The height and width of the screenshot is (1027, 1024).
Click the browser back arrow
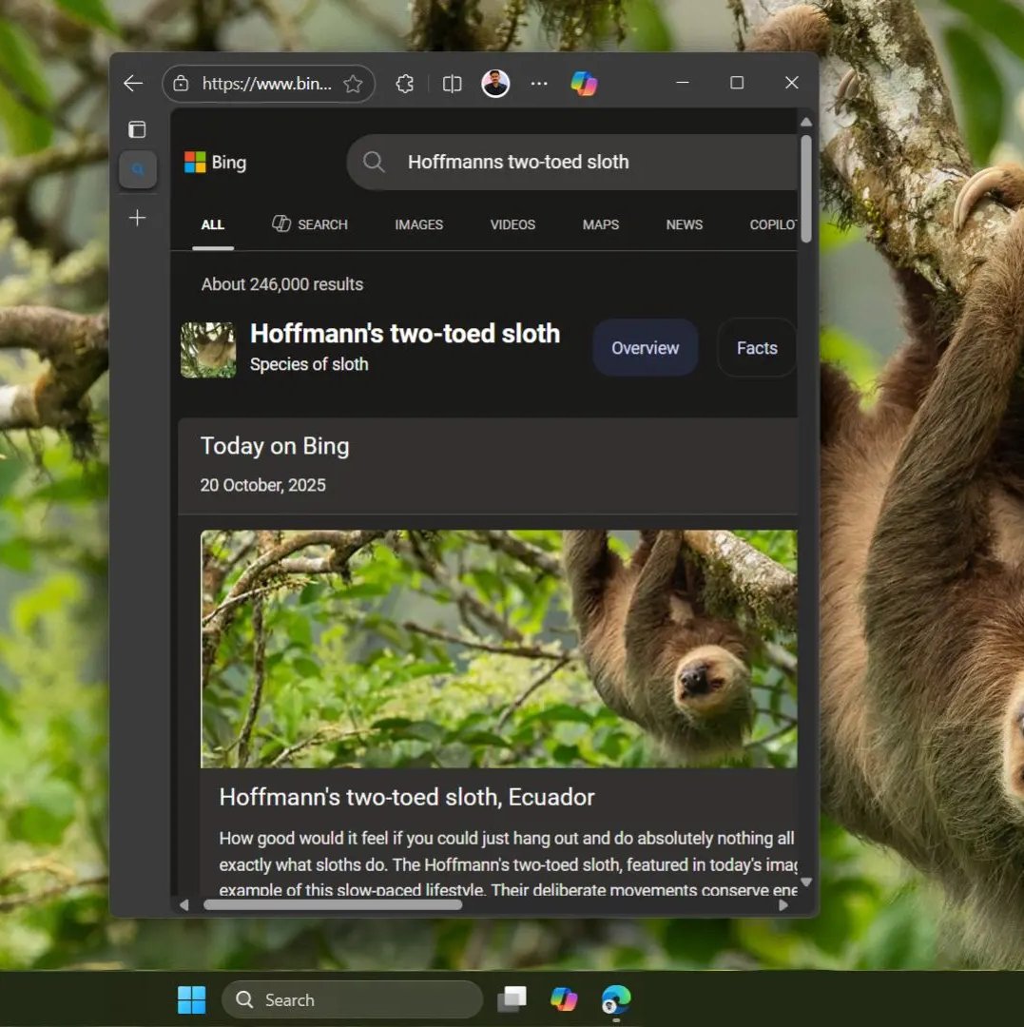133,84
